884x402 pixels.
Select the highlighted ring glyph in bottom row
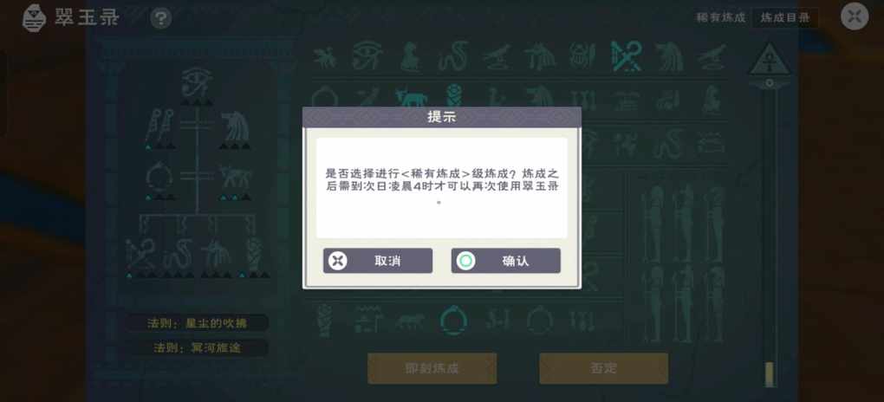point(452,321)
